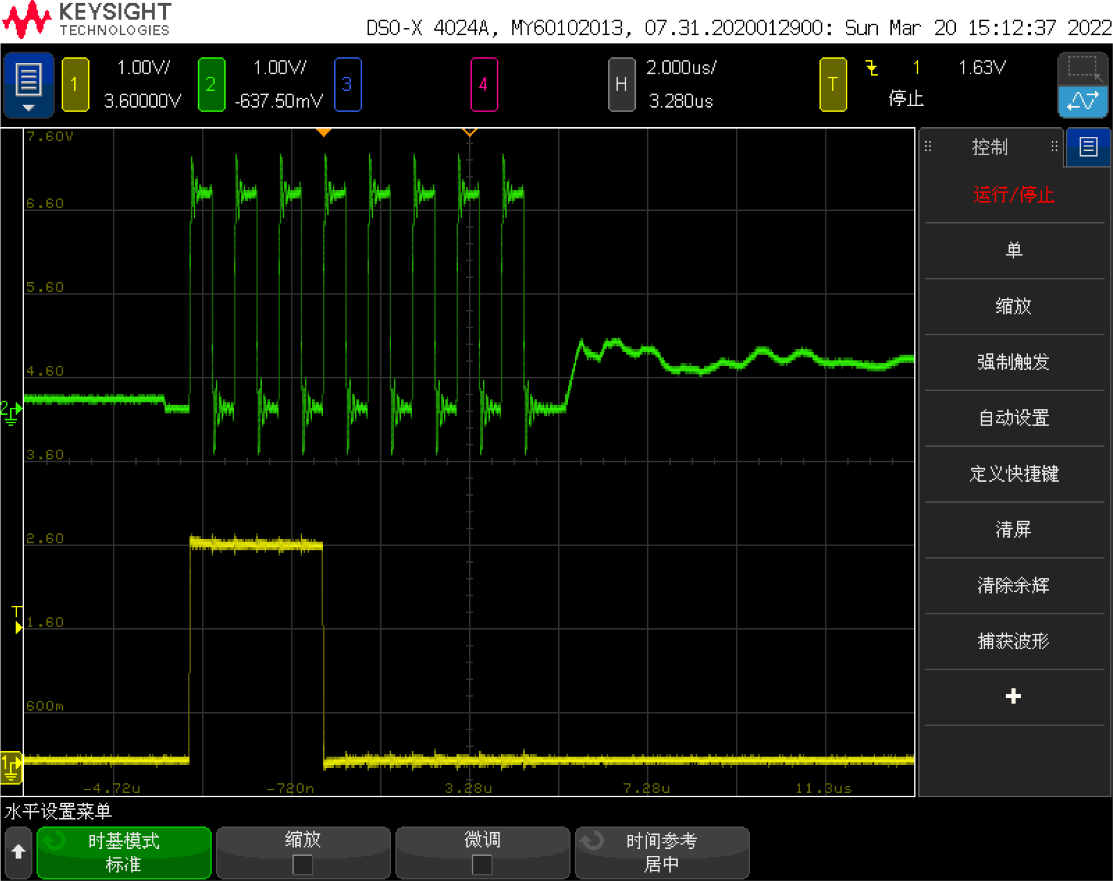
Task: Enable channel 3 blue badge
Action: coord(347,84)
